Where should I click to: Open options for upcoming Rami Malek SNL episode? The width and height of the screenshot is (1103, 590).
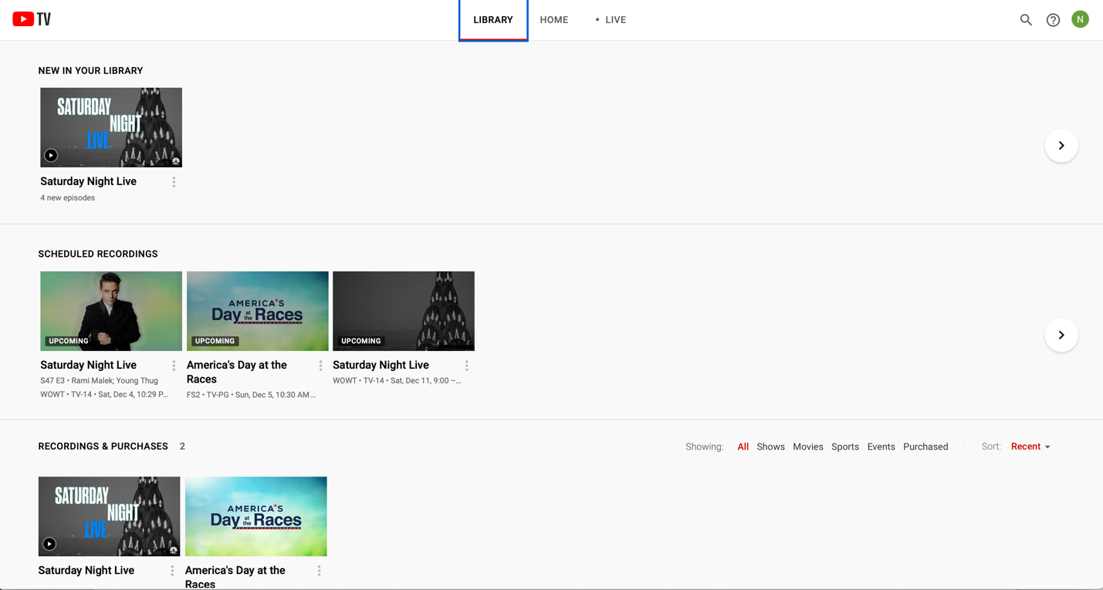pyautogui.click(x=174, y=366)
